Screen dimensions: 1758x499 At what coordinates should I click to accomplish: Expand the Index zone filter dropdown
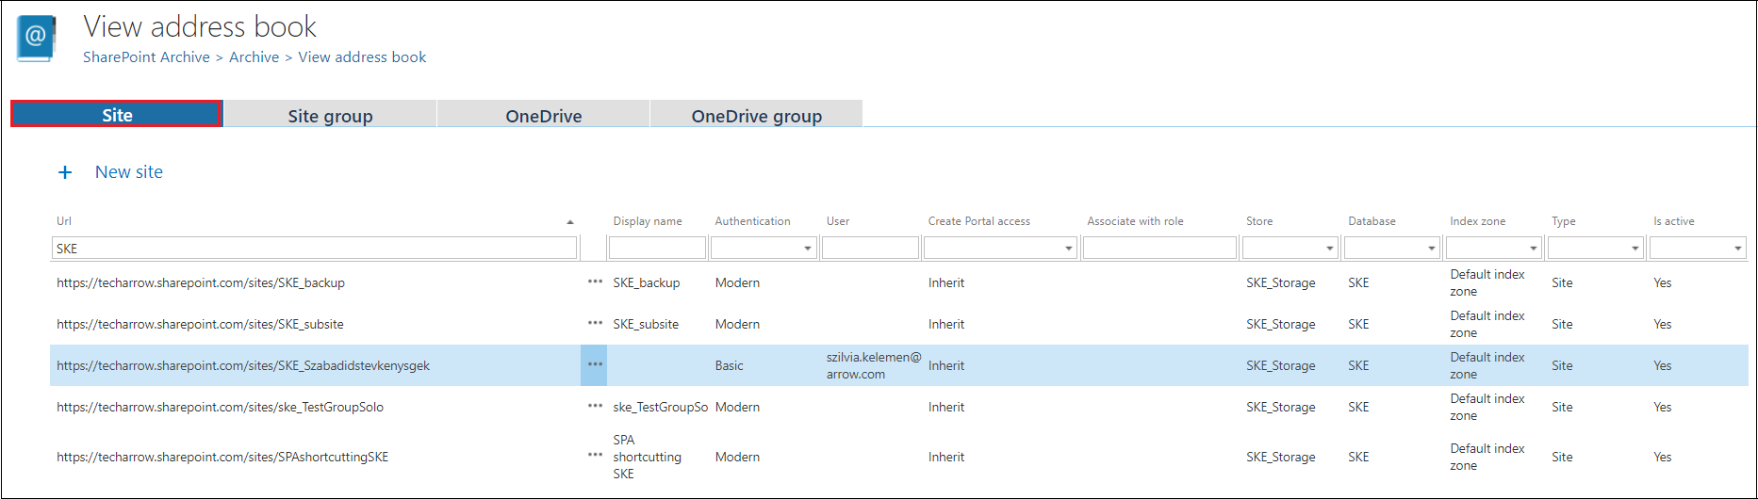click(x=1533, y=249)
